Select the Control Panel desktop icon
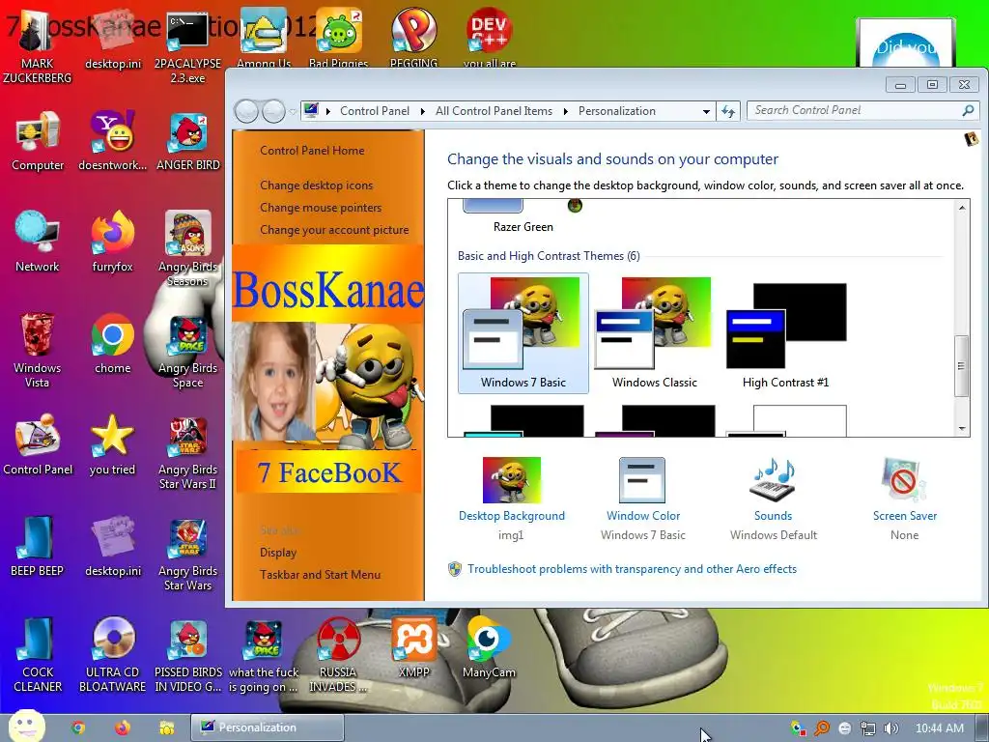Image resolution: width=989 pixels, height=742 pixels. point(38,444)
